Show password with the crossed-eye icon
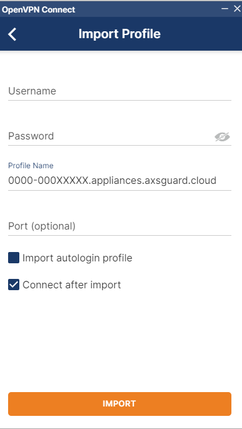 [222, 137]
